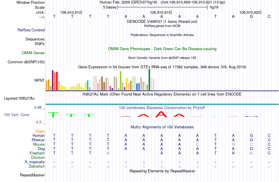Screen dimensions: 279x182
Task: Click the GTEx Gene Expression track title
Action: tap(162, 67)
